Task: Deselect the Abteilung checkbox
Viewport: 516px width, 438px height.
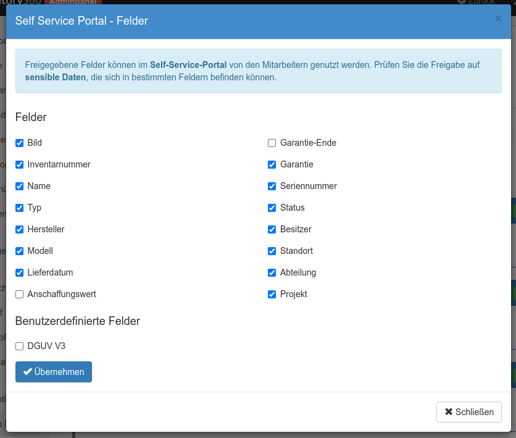Action: click(272, 272)
